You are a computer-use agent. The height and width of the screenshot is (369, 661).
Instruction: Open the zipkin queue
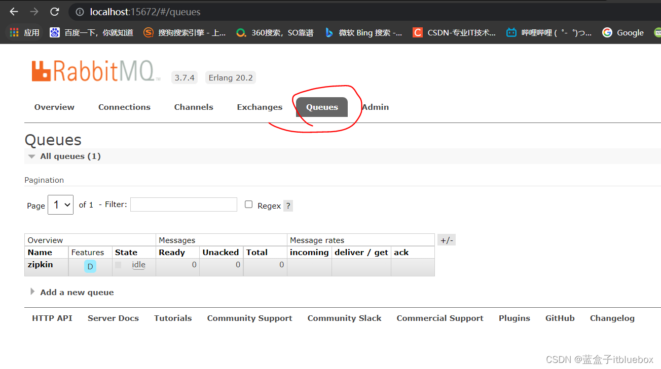[40, 264]
